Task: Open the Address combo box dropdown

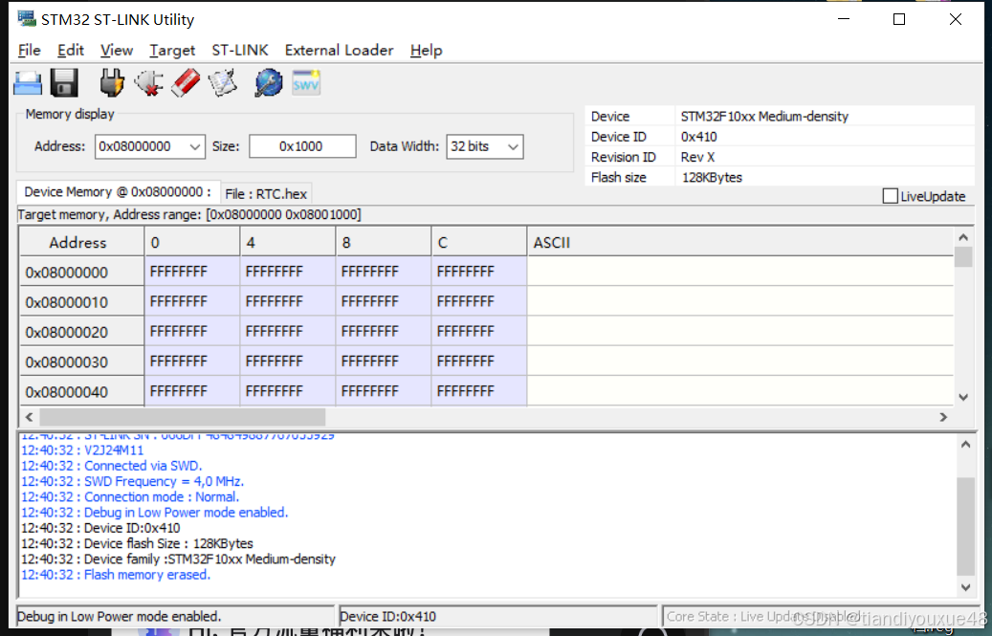Action: pyautogui.click(x=194, y=146)
